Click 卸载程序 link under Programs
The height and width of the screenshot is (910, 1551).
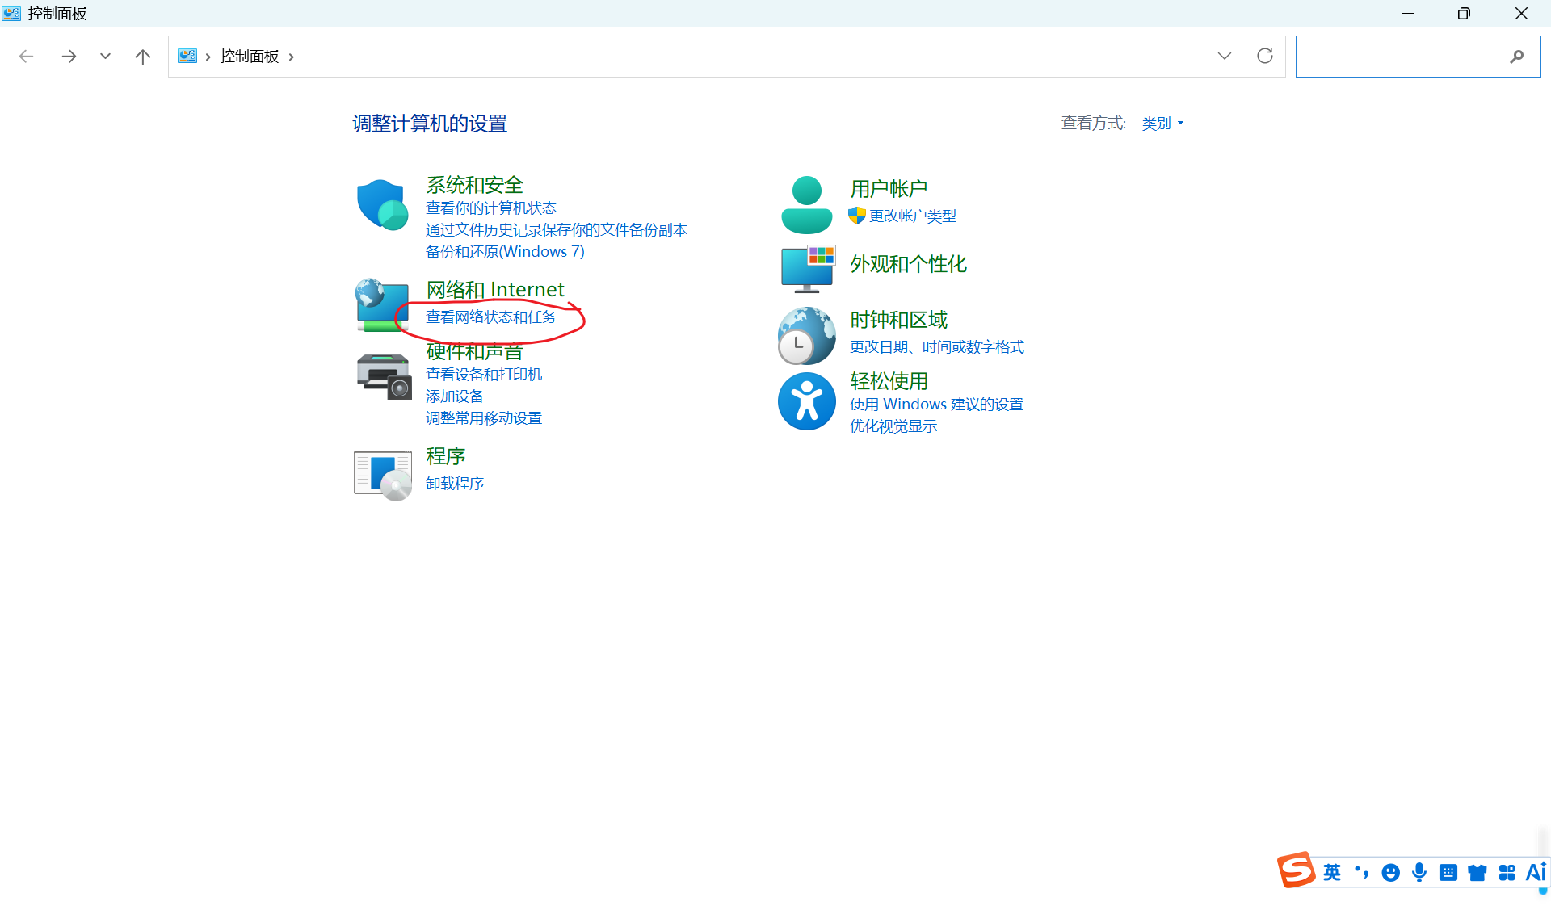455,484
